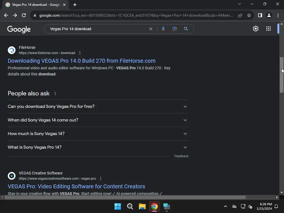
Task: Search by image with Google Lens
Action: point(174,29)
